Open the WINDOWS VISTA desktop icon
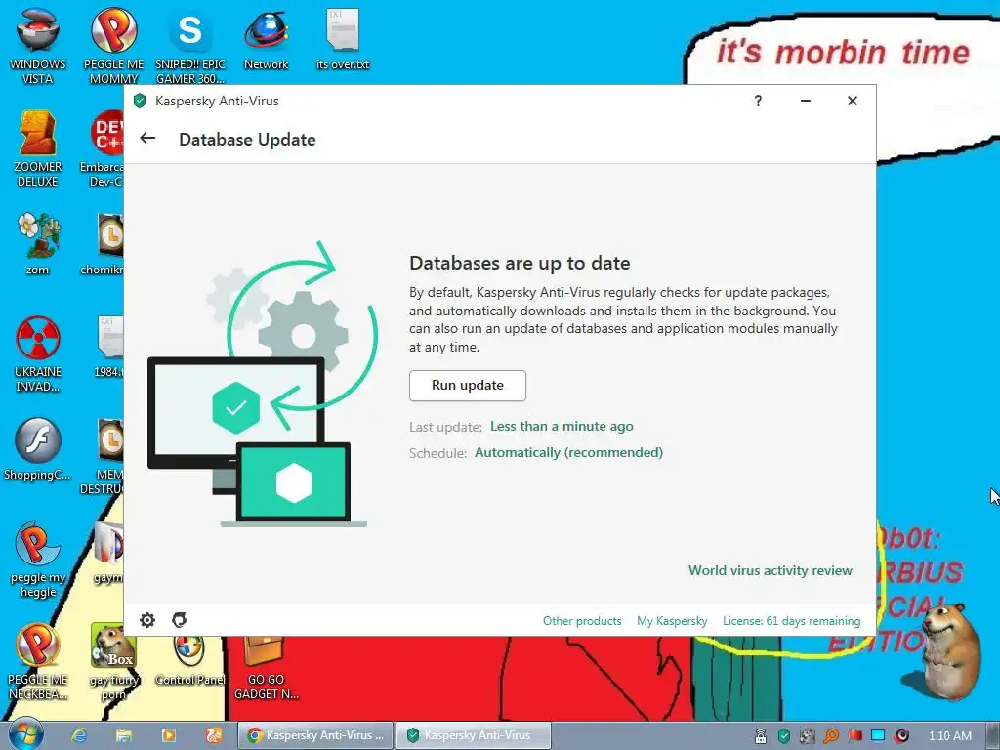 (38, 45)
